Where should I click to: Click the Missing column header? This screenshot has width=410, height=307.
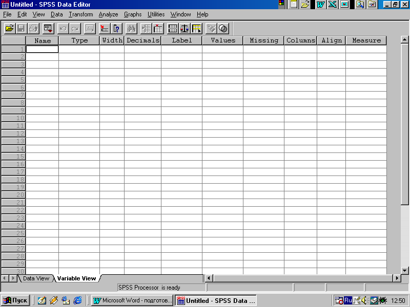[263, 40]
